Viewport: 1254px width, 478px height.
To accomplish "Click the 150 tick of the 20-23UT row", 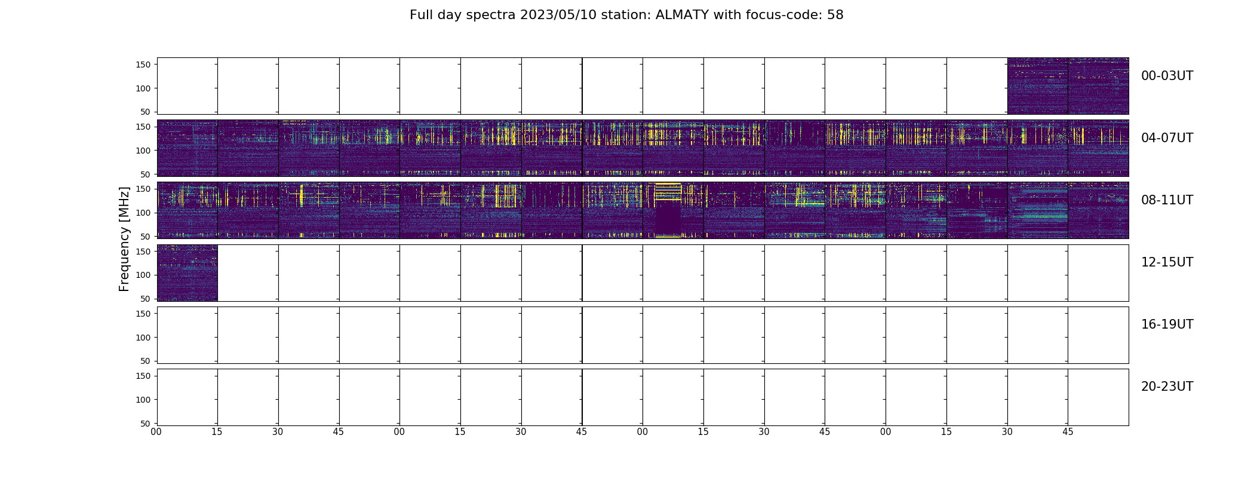I will coord(144,376).
